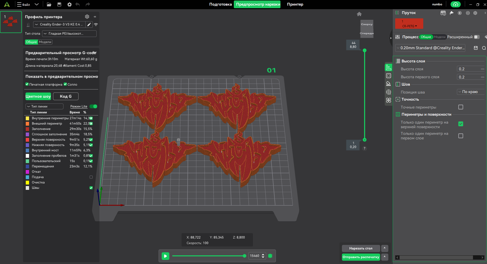Screen dimensions: 487x264
Task: Click the save icon in top toolbar
Action: click(x=59, y=4)
